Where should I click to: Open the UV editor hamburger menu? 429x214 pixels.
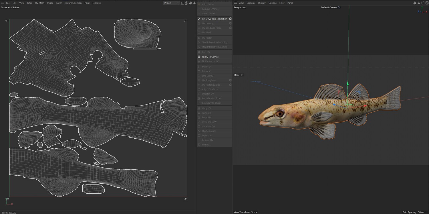point(3,3)
